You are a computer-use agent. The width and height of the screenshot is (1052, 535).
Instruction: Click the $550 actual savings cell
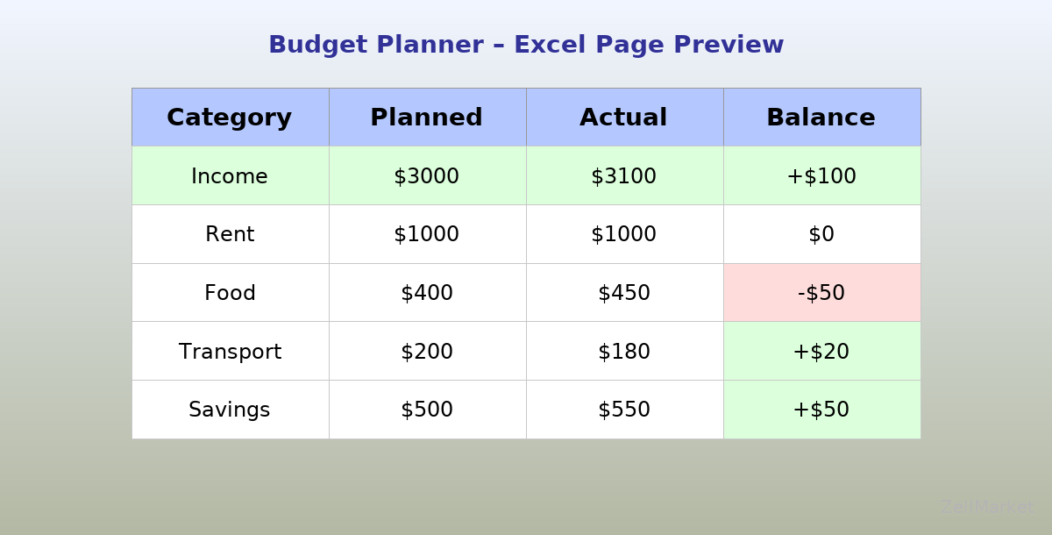pos(624,410)
